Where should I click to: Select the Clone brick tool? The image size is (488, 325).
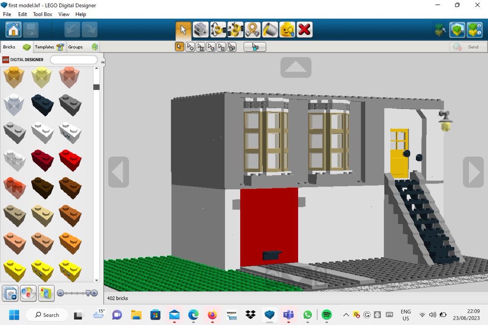[x=200, y=30]
